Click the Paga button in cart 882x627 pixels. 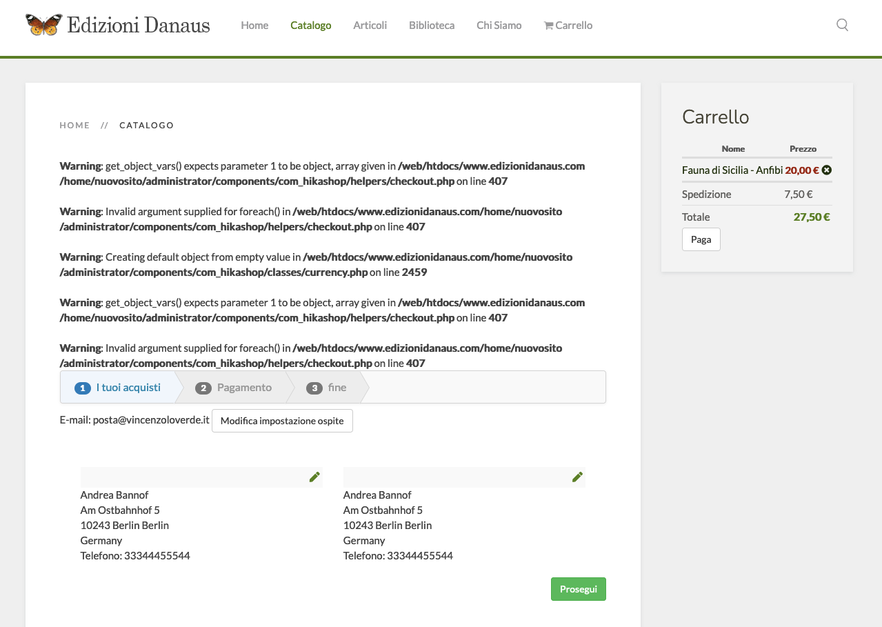click(701, 239)
